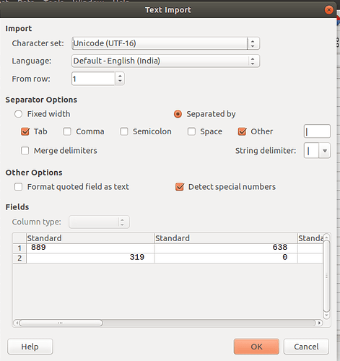Click the horizontal scrollbar in preview
The height and width of the screenshot is (361, 340).
point(167,323)
